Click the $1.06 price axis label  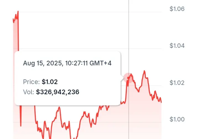pos(177,9)
